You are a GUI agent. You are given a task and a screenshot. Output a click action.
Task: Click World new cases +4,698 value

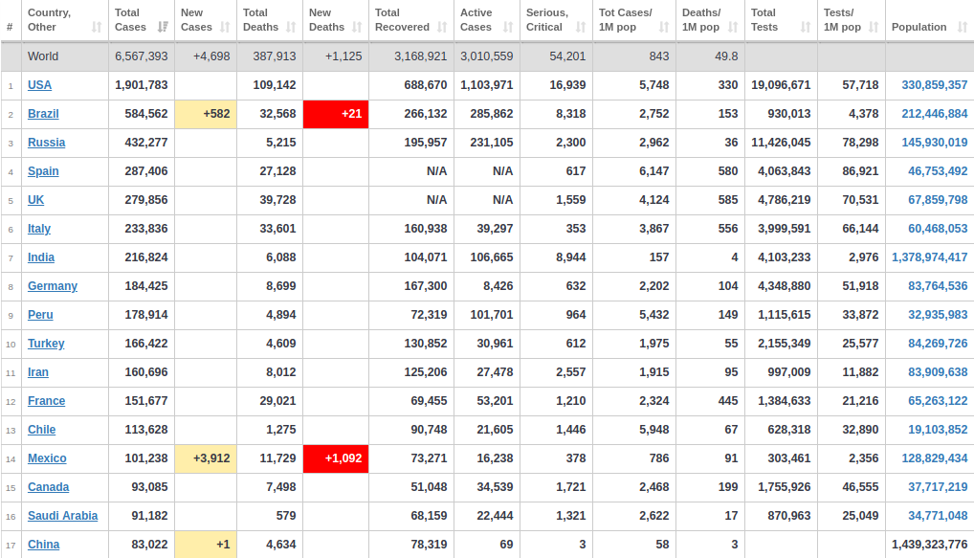pyautogui.click(x=211, y=56)
